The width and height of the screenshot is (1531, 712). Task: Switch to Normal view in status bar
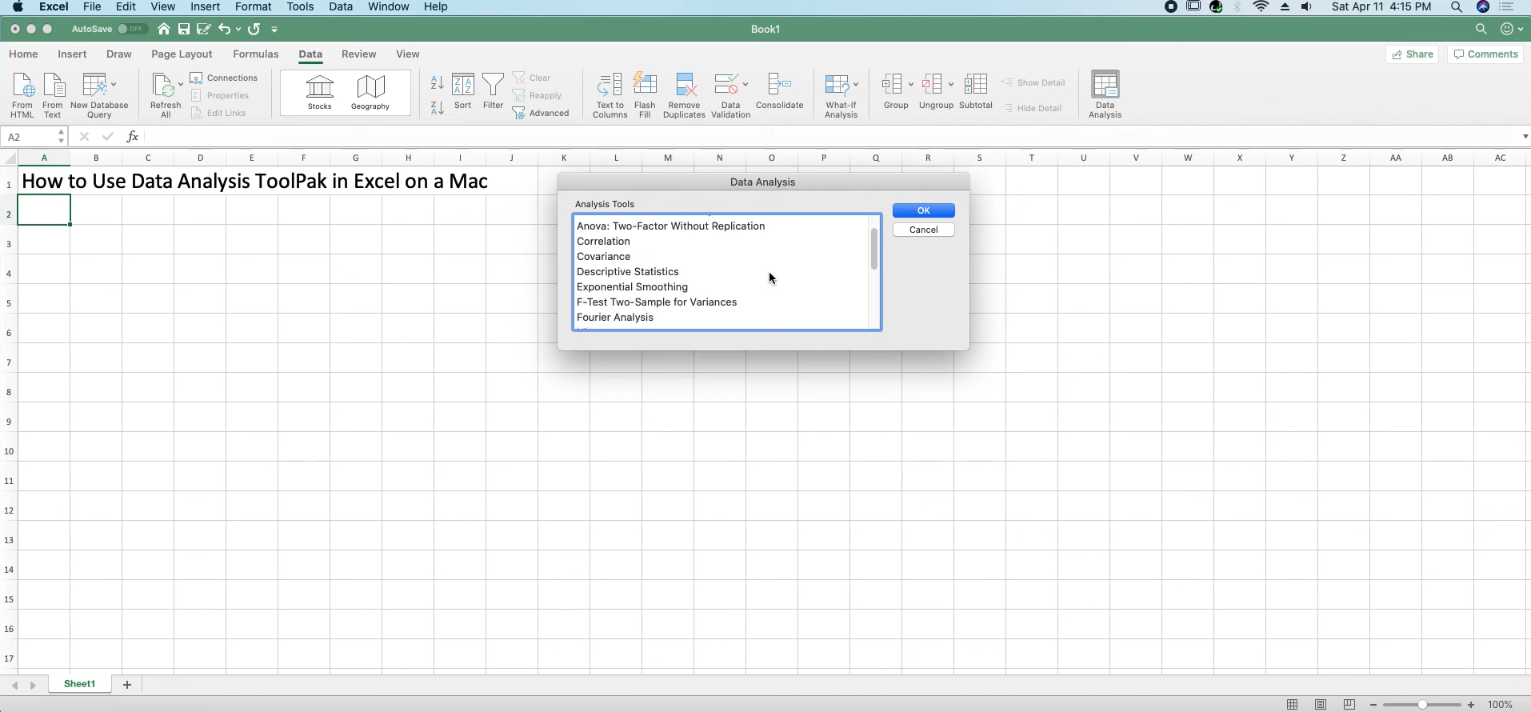tap(1293, 705)
